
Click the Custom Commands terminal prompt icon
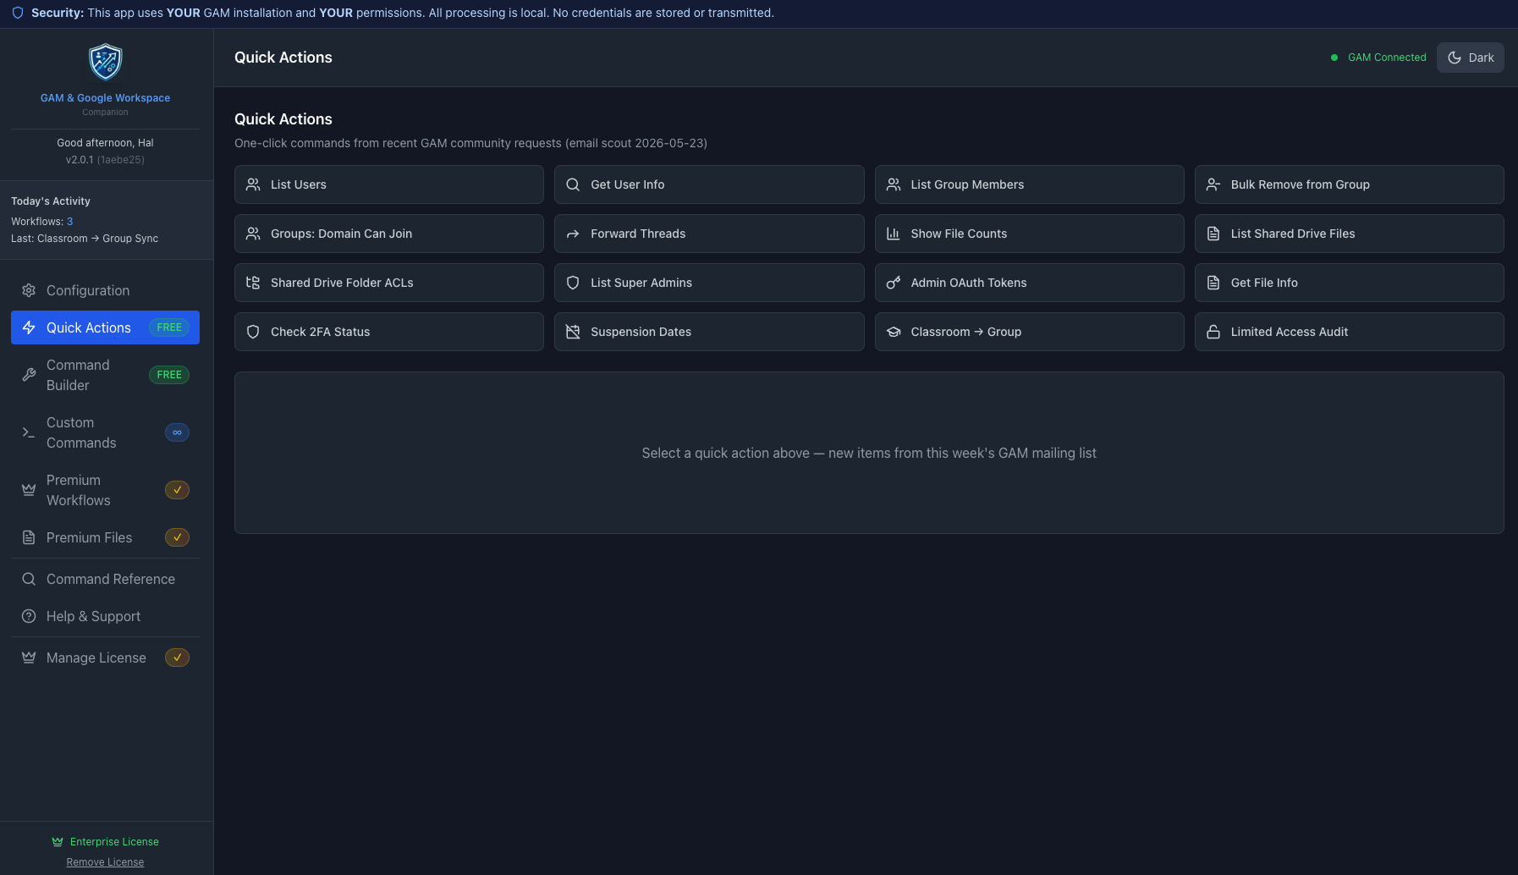click(x=29, y=432)
